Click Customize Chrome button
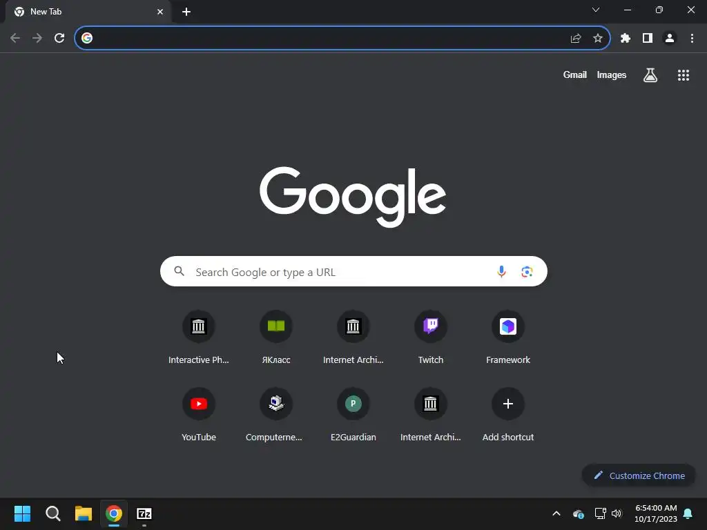The width and height of the screenshot is (707, 530). click(639, 475)
